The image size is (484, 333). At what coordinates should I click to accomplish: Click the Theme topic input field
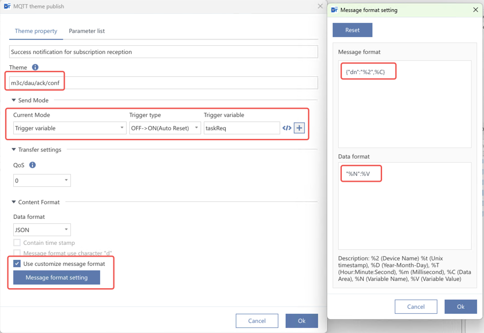tap(183, 83)
